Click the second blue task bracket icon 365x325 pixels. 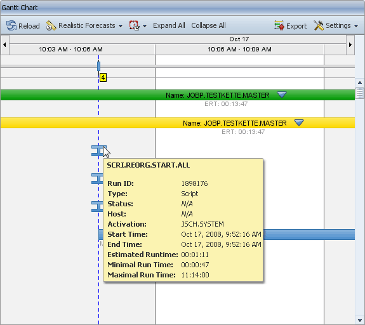[x=97, y=179]
